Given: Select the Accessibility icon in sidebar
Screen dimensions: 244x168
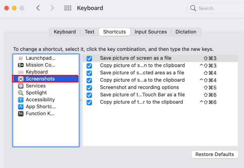Looking at the screenshot, I should (21, 100).
